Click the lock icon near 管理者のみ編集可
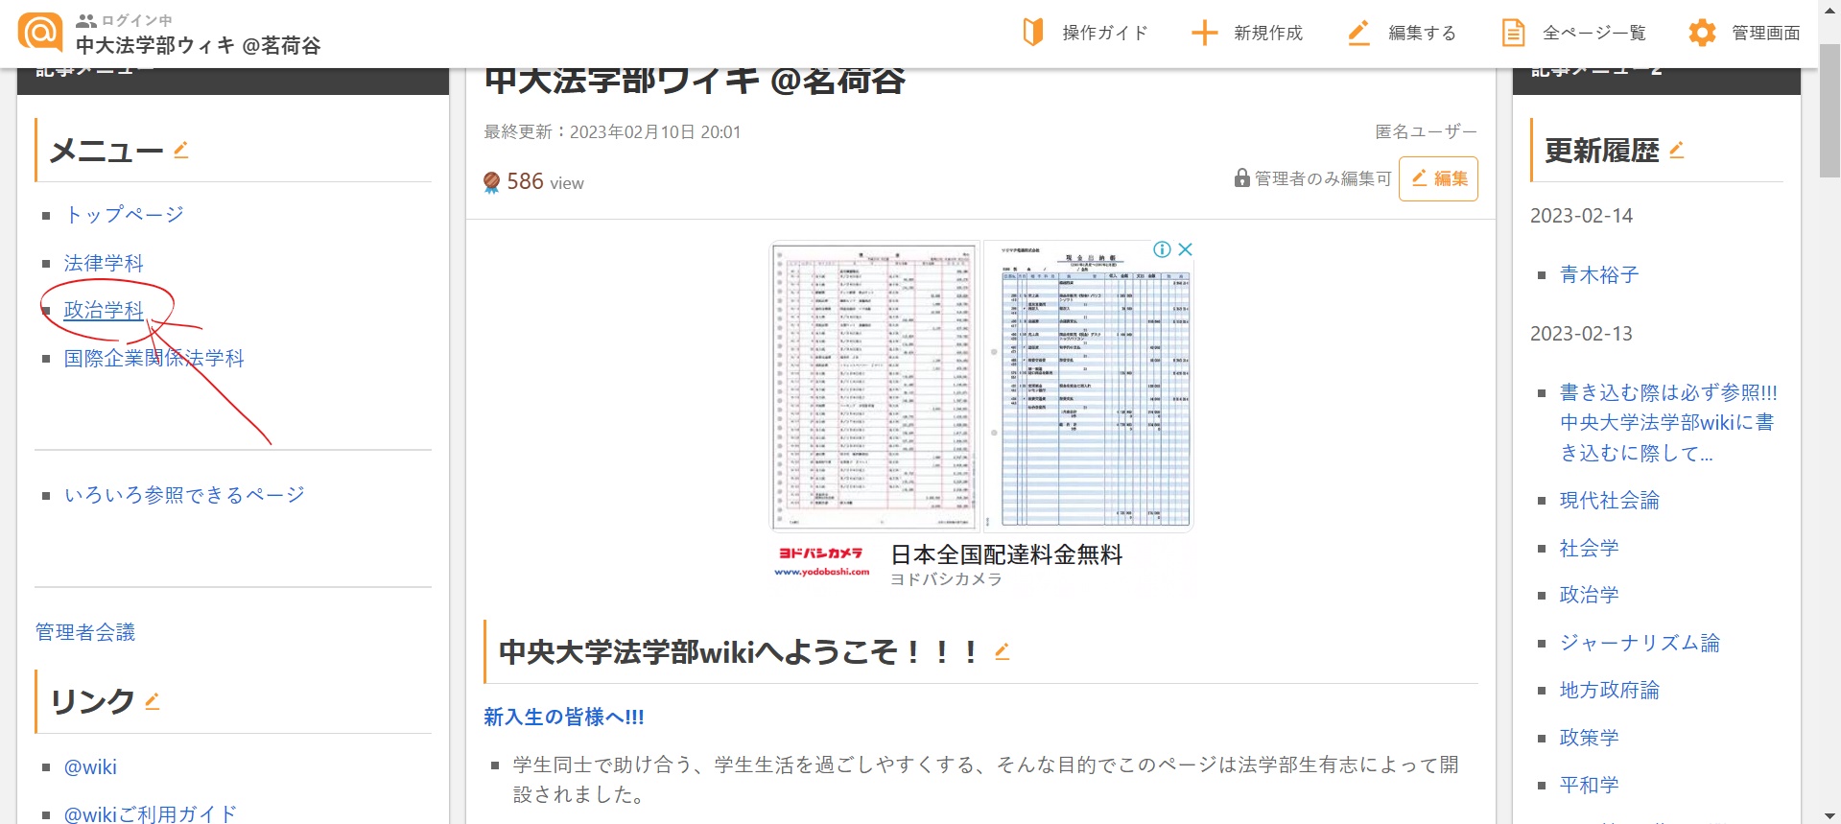1841x824 pixels. pyautogui.click(x=1241, y=177)
